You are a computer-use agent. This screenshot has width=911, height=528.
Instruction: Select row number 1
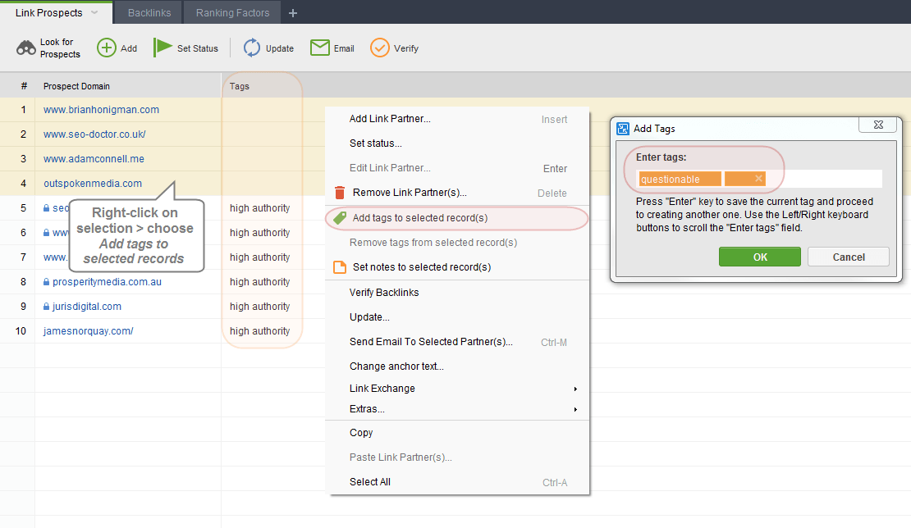point(23,110)
